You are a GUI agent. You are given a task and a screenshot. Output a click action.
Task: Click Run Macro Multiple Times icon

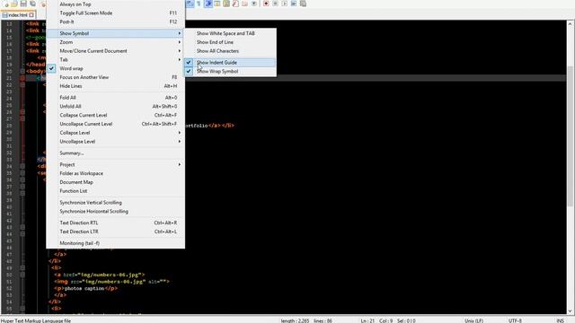coord(294,4)
